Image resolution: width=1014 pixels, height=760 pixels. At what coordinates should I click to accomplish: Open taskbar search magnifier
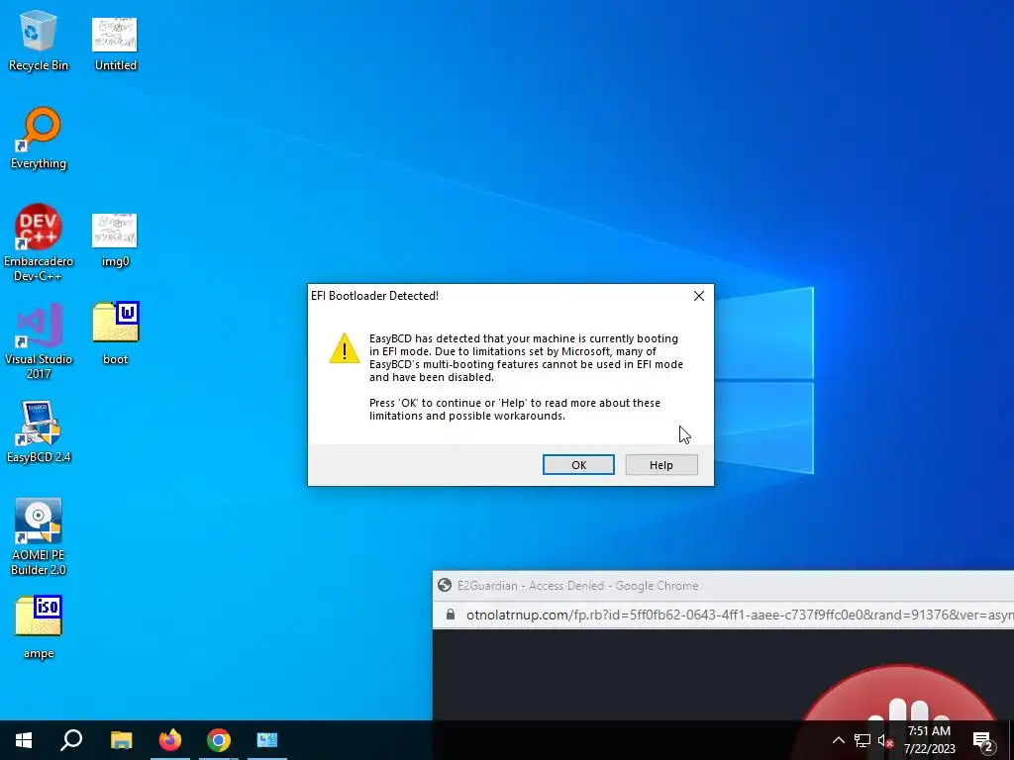[71, 740]
